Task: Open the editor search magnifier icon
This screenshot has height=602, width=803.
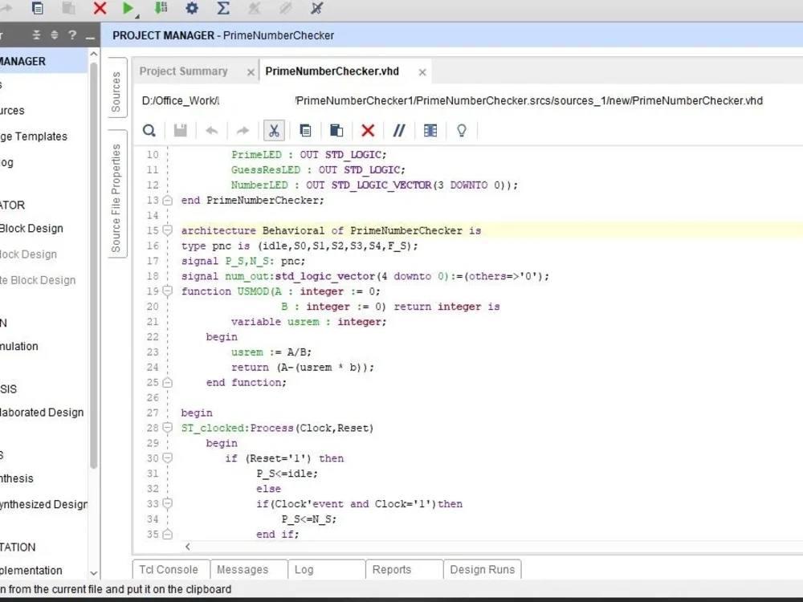Action: (149, 131)
